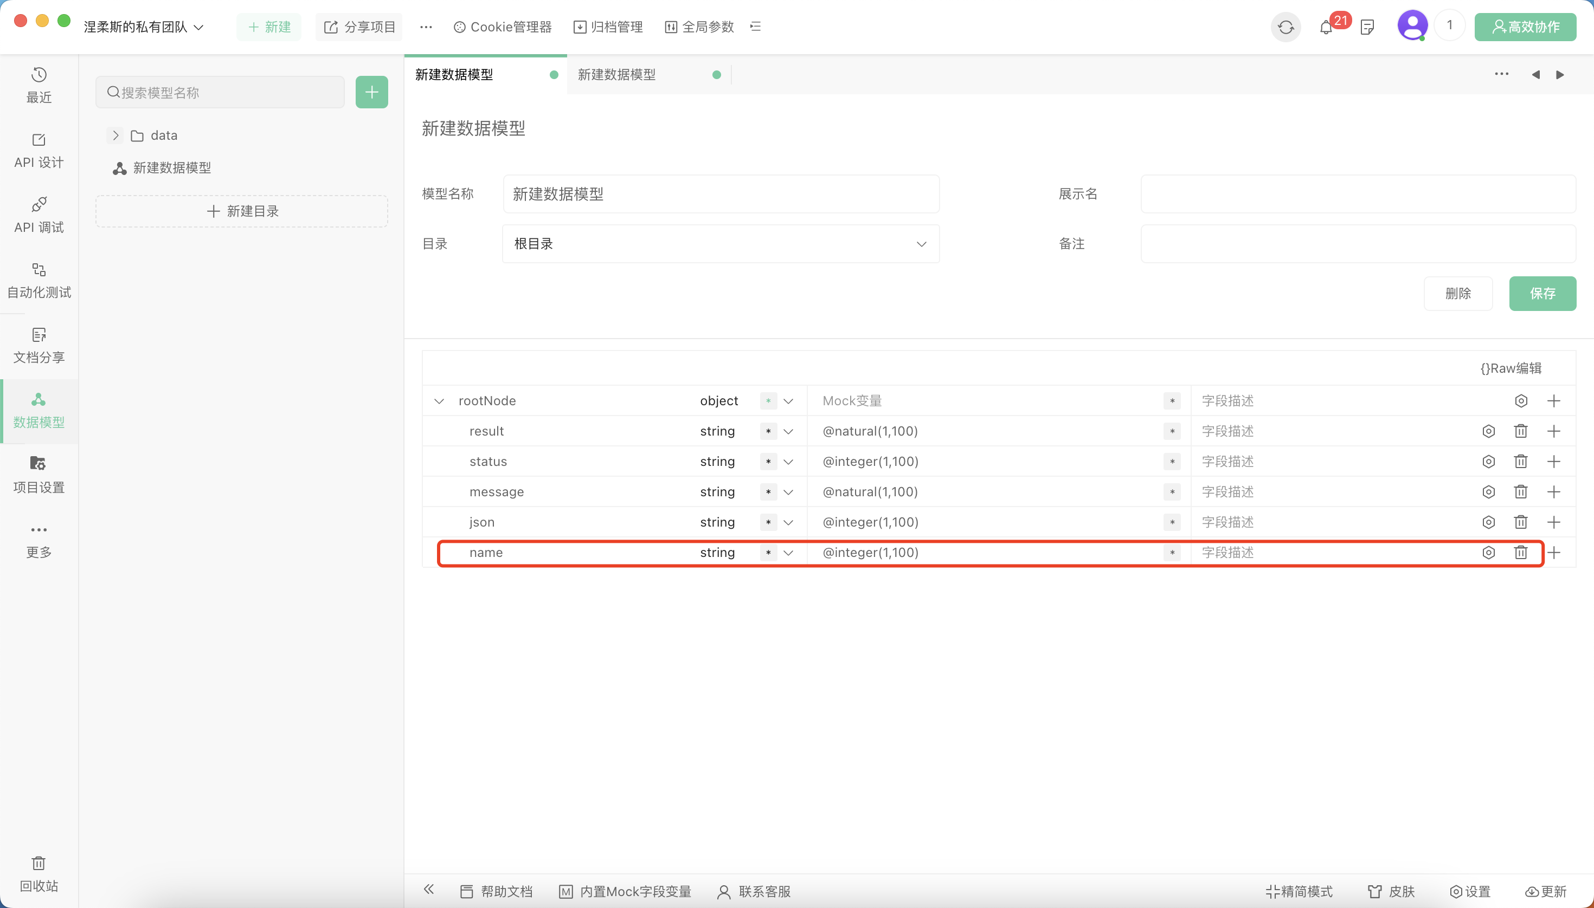Toggle required asterisk for status field
This screenshot has height=908, width=1594.
click(x=768, y=462)
